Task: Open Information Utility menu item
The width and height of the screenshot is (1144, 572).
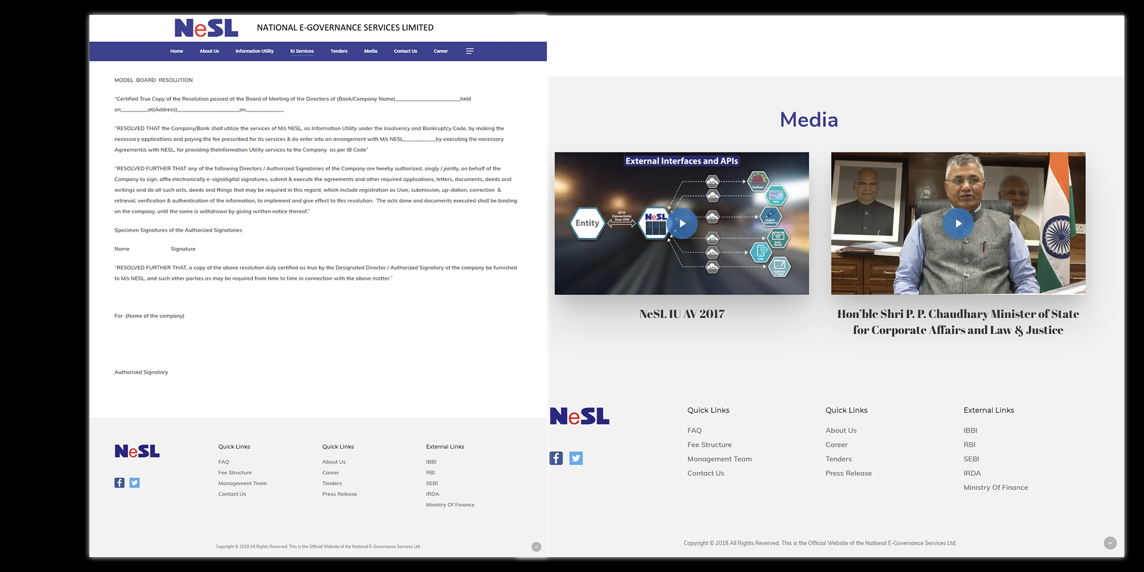Action: 254,51
